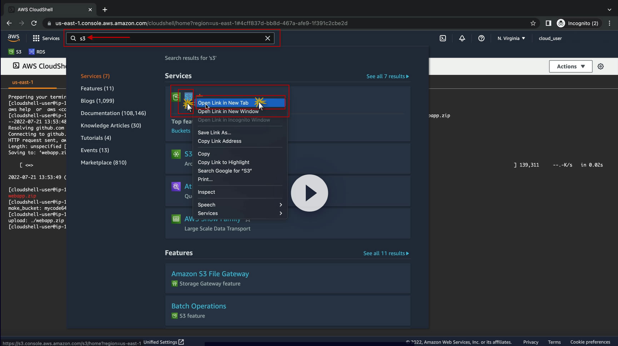Open CloudShell settings gear

pos(600,66)
